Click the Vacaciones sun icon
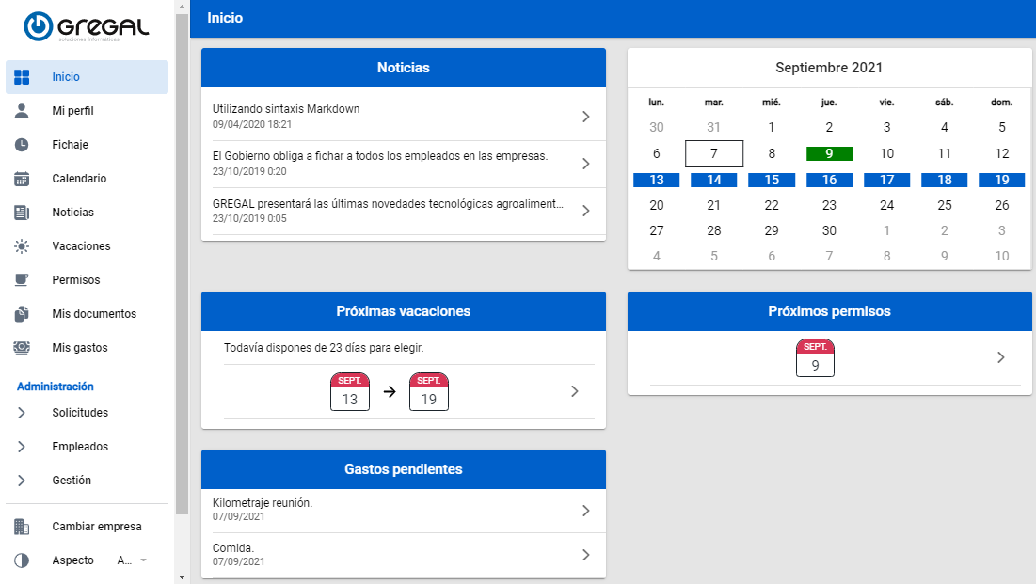This screenshot has height=584, width=1036. click(23, 246)
